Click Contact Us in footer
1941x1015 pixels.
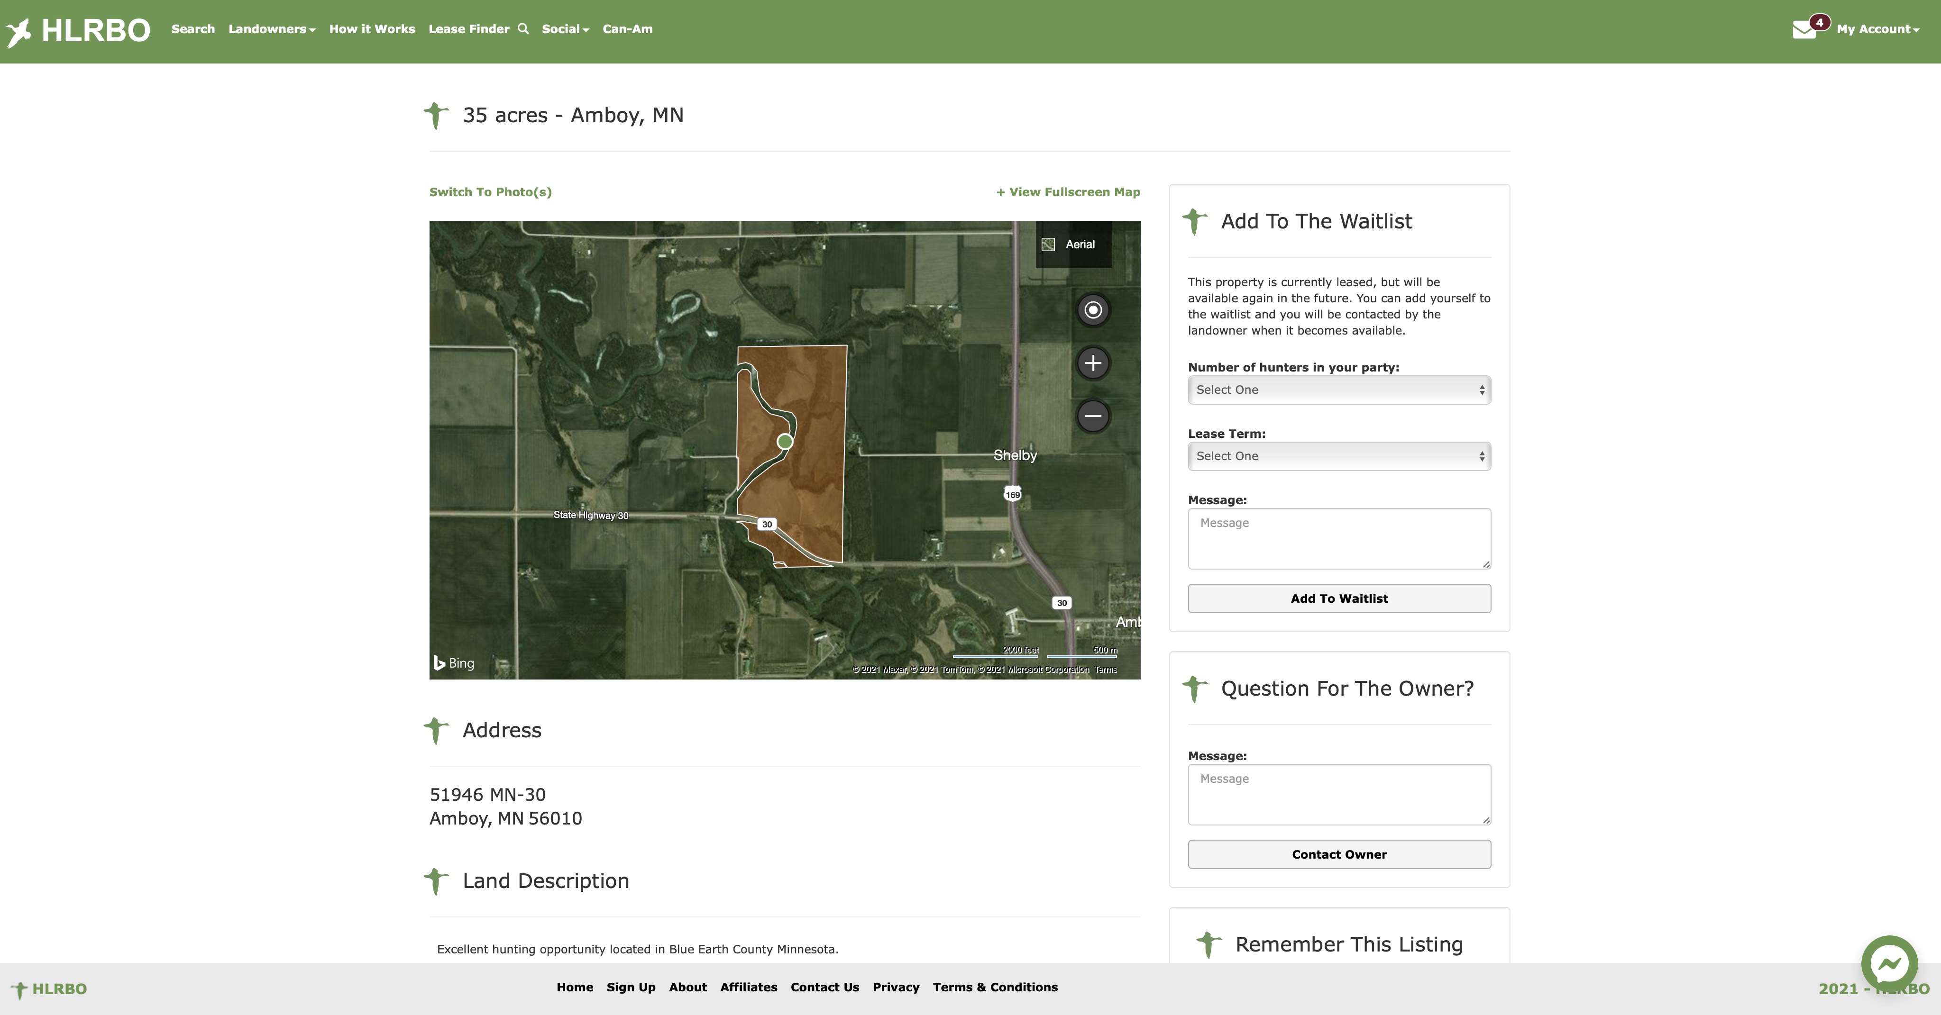click(825, 987)
